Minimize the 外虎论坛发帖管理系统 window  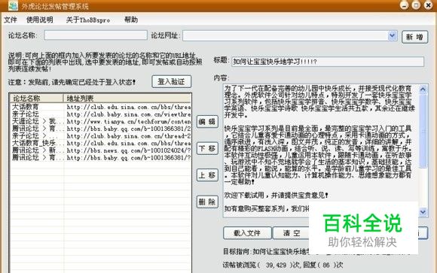coord(405,5)
